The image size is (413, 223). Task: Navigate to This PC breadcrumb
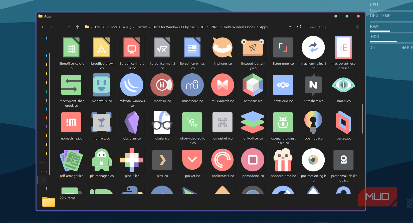100,27
